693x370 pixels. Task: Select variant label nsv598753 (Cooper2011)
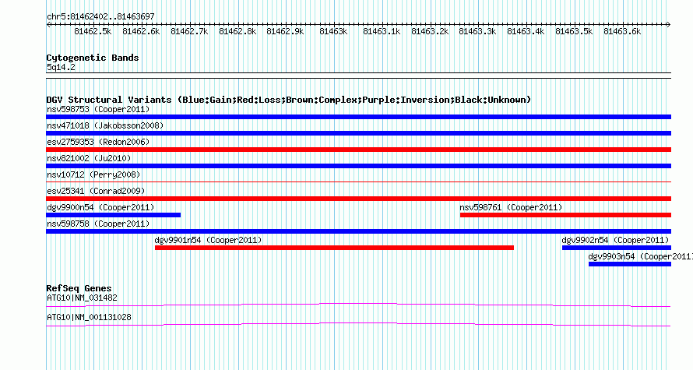click(98, 109)
